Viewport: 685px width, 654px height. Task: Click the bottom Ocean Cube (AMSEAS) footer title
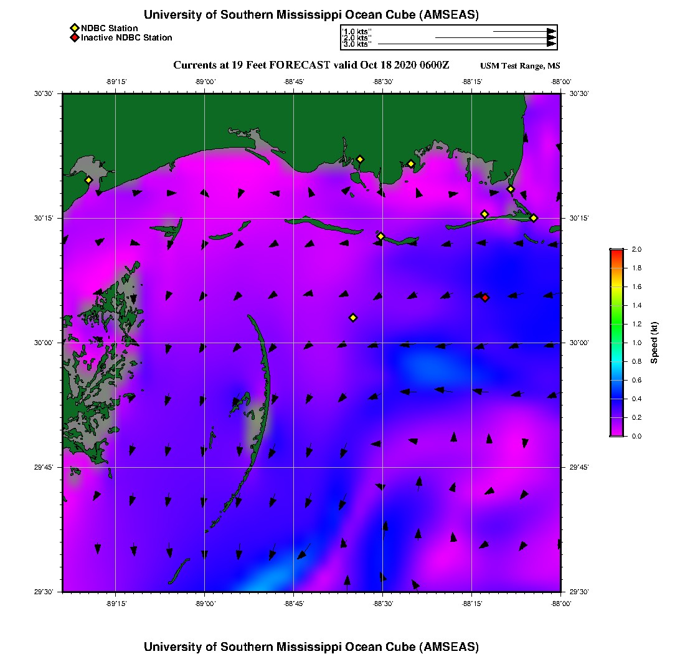point(311,646)
